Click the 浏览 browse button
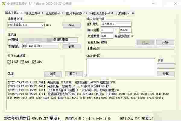The image size is (181, 121). click(x=53, y=74)
